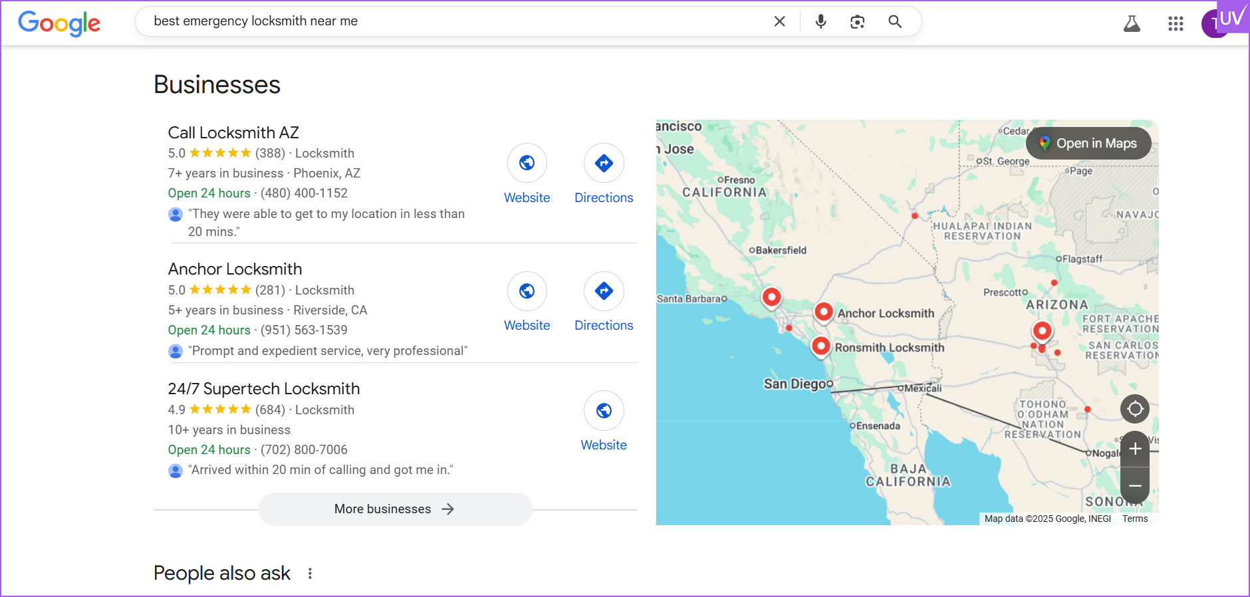
Task: Click inside the search text field
Action: pyautogui.click(x=452, y=21)
